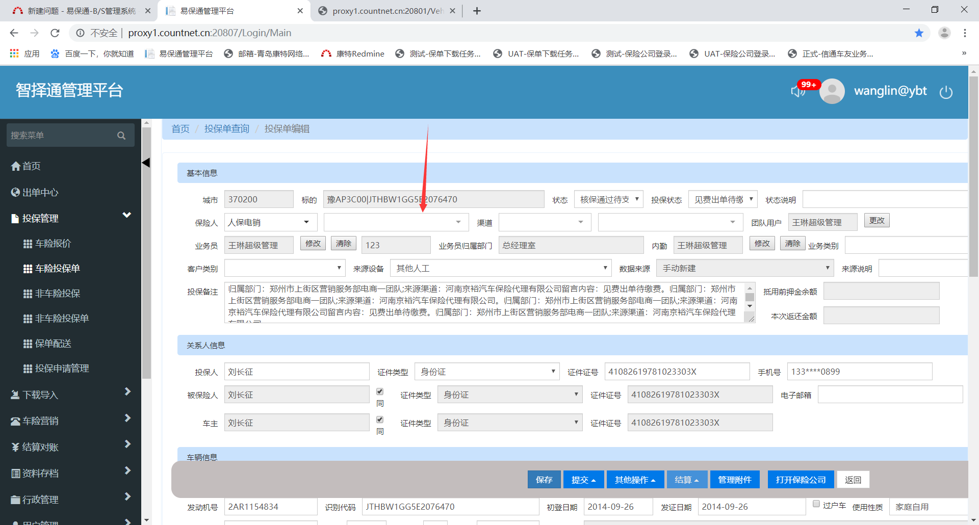Viewport: 979px width, 525px height.
Task: Expand the 下载导入 sidebar menu
Action: click(x=70, y=395)
